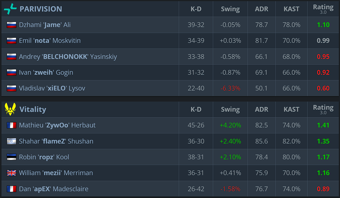
Task: Click PARIVISION's Rating 3.0 column header
Action: [323, 9]
